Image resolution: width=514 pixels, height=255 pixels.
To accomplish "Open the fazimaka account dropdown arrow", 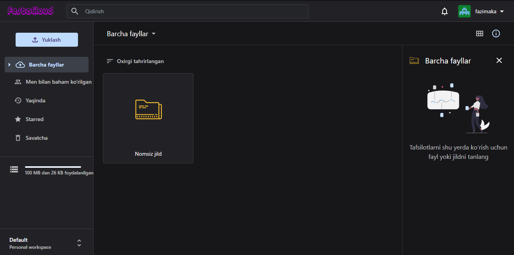I will point(502,11).
